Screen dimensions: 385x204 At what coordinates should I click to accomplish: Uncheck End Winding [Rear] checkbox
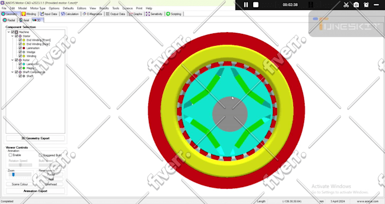(x=20, y=44)
